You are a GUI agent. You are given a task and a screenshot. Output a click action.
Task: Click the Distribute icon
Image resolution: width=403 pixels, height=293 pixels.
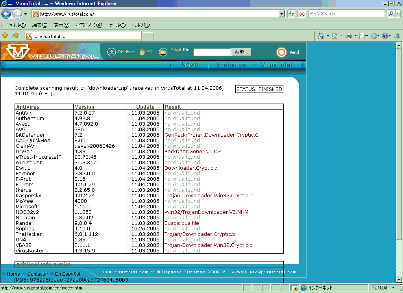coord(111,52)
